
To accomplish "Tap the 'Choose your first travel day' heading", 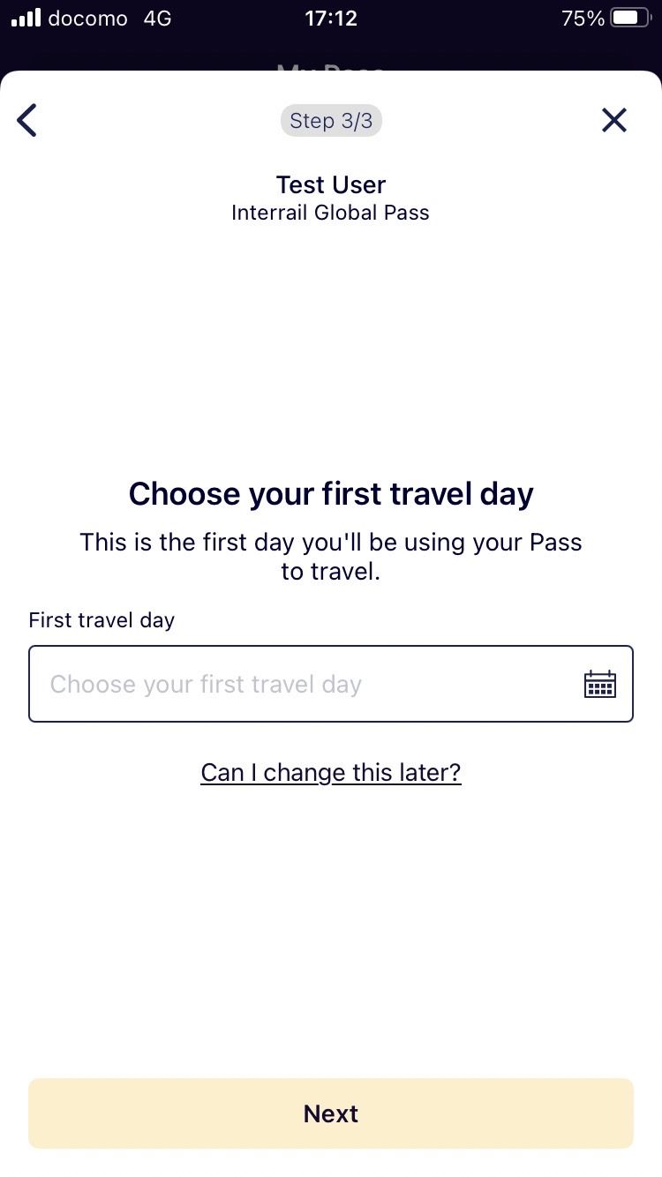I will (x=331, y=494).
